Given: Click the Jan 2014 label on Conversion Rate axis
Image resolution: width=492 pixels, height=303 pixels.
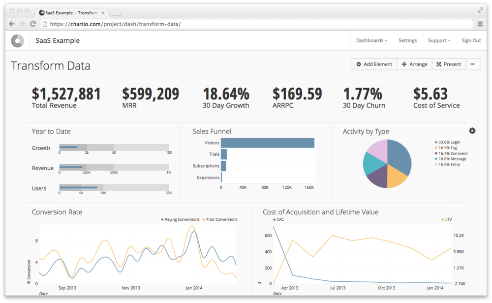Looking at the screenshot, I should 194,288.
